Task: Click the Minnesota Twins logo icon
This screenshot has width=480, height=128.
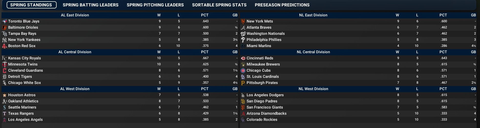Action: (4, 64)
